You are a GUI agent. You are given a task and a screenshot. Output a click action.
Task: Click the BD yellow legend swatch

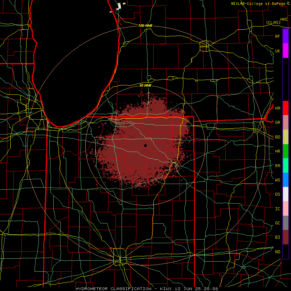(286, 137)
